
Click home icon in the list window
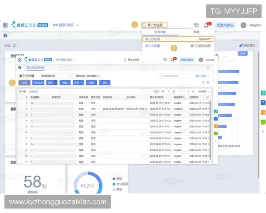coord(20,67)
